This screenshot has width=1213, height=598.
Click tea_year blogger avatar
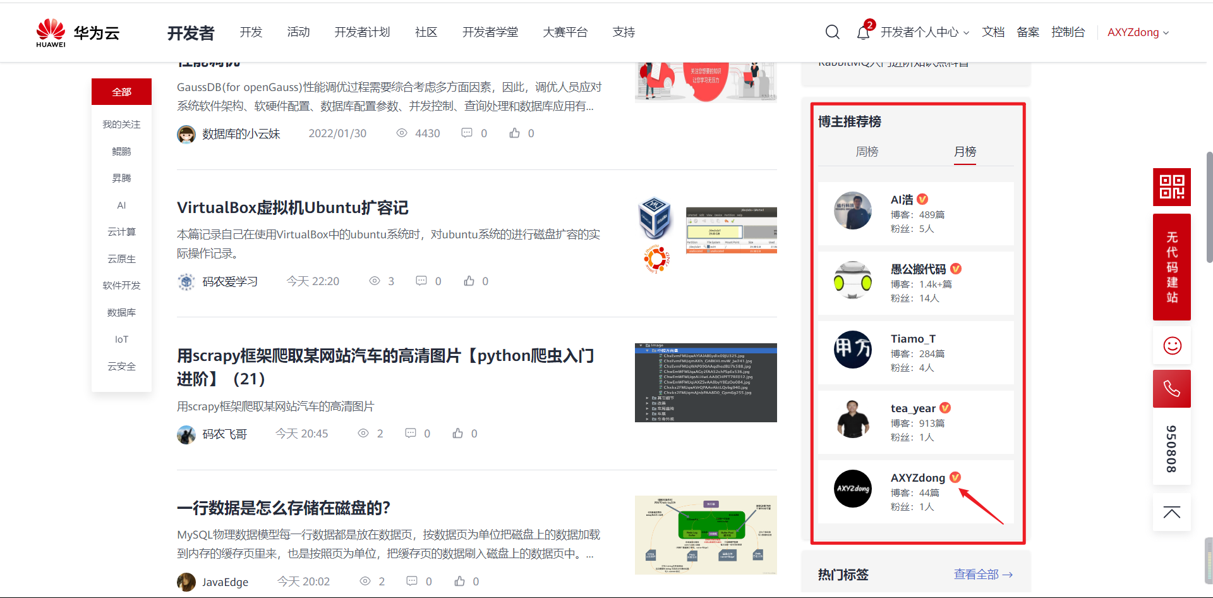853,419
